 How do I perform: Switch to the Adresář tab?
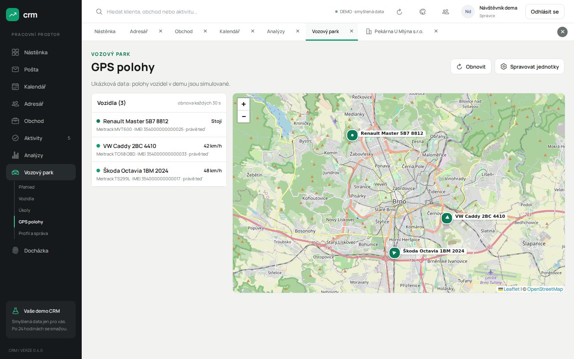[x=139, y=32]
